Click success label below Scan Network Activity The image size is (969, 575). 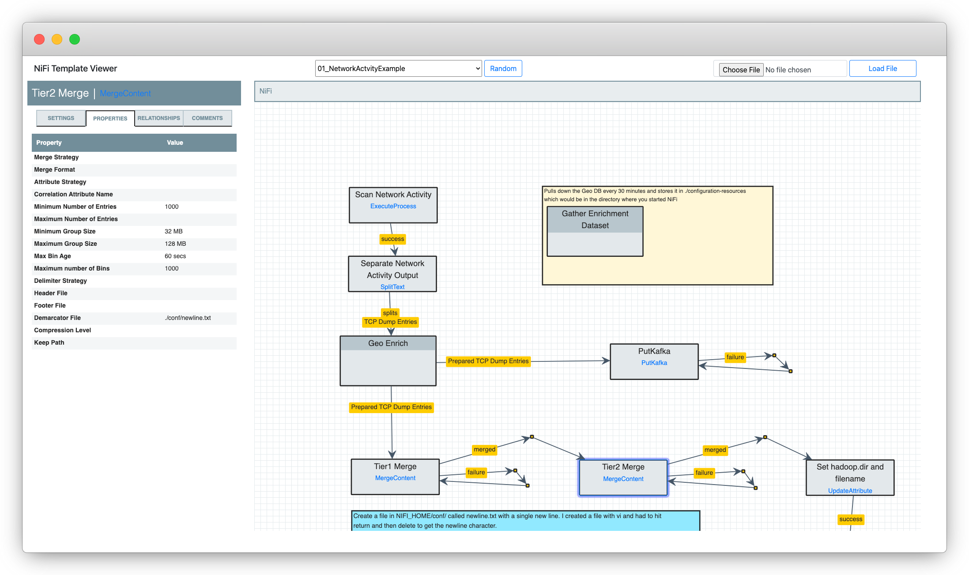pyautogui.click(x=392, y=239)
